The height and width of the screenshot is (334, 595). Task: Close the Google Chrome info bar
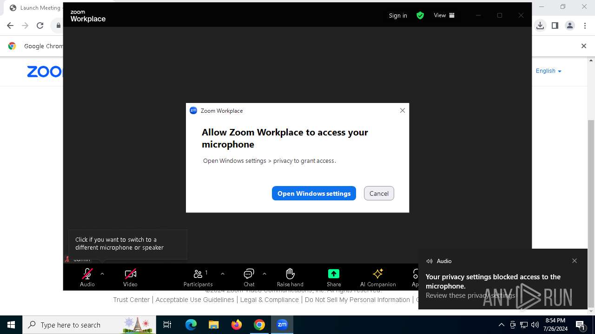(x=584, y=46)
